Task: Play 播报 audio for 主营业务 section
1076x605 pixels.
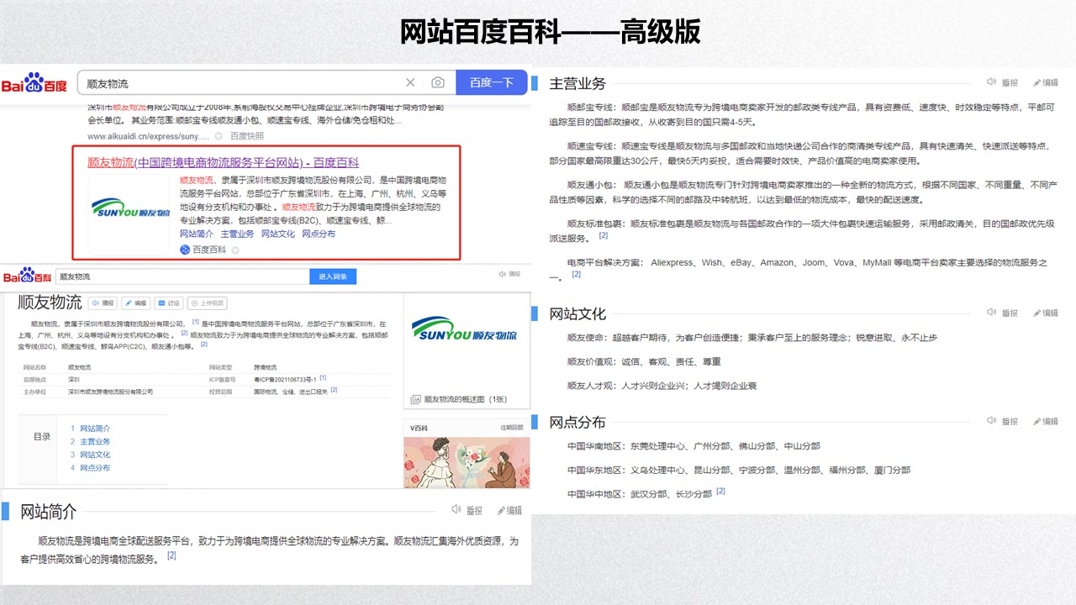Action: click(1003, 82)
